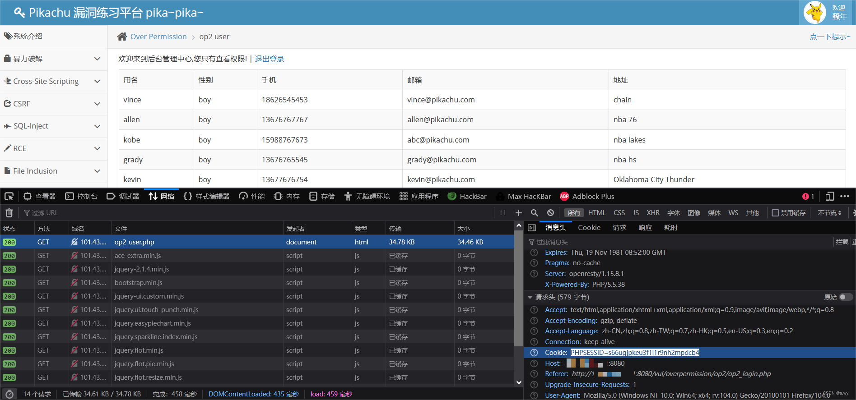The width and height of the screenshot is (856, 400).
Task: Pause network recording button
Action: click(x=503, y=213)
